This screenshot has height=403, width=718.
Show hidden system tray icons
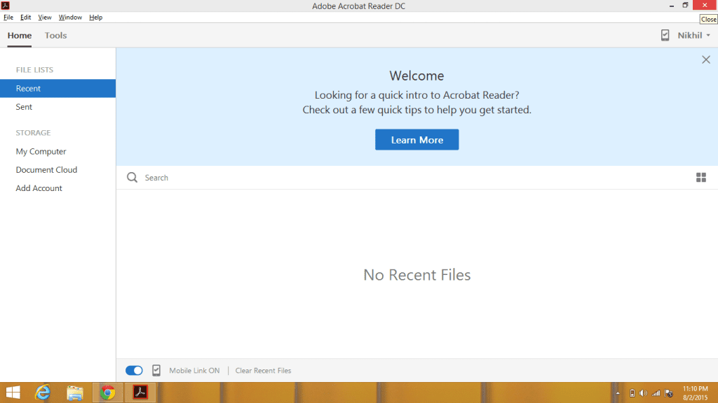(618, 393)
